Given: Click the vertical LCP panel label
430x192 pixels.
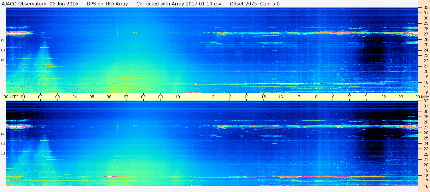Looking at the screenshot, I should click(x=3, y=144).
